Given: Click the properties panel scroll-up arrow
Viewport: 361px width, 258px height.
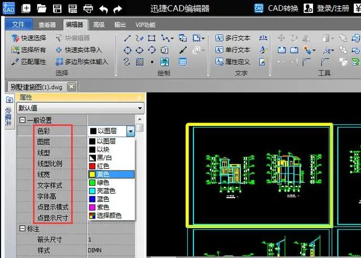Looking at the screenshot, I should pyautogui.click(x=140, y=120).
